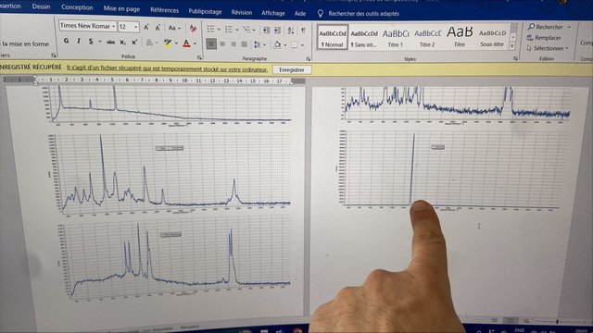Toggle italic formatting

(x=79, y=41)
